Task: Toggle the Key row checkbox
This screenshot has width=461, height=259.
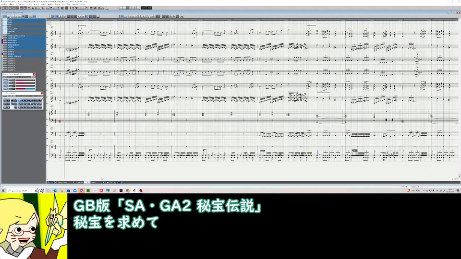Action: [4, 27]
